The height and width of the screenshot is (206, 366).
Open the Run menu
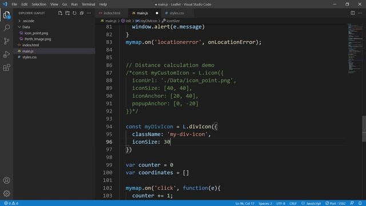74,4
